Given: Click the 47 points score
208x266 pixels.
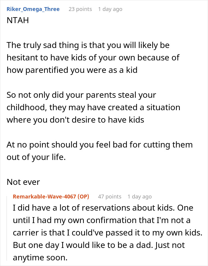Looking at the screenshot, I should coord(109,196).
